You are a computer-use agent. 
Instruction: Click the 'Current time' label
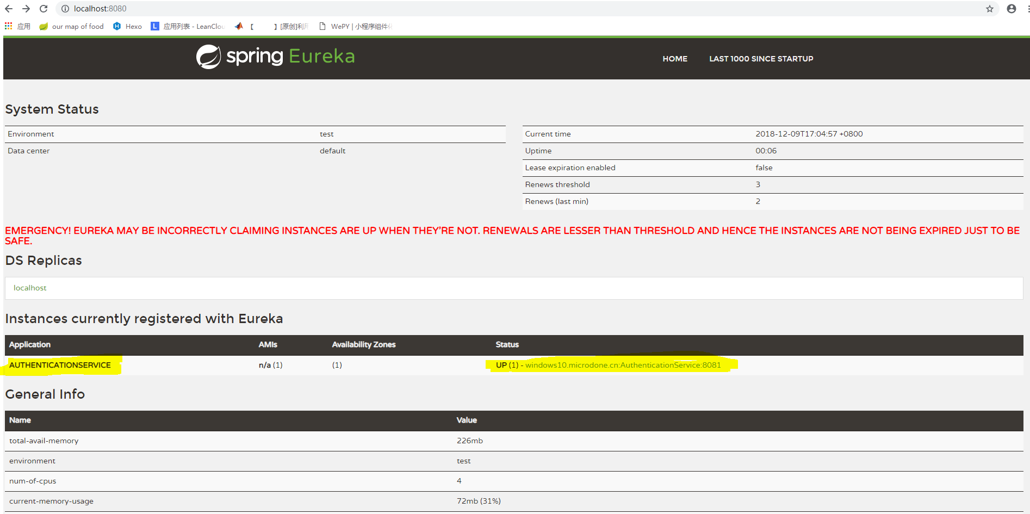[548, 134]
